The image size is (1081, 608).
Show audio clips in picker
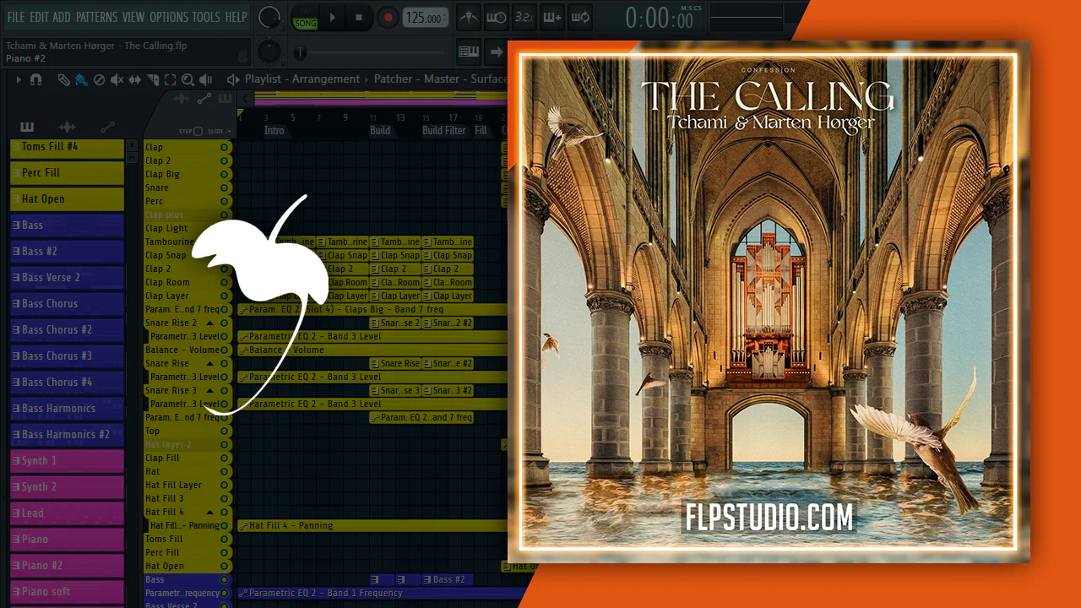(x=68, y=128)
